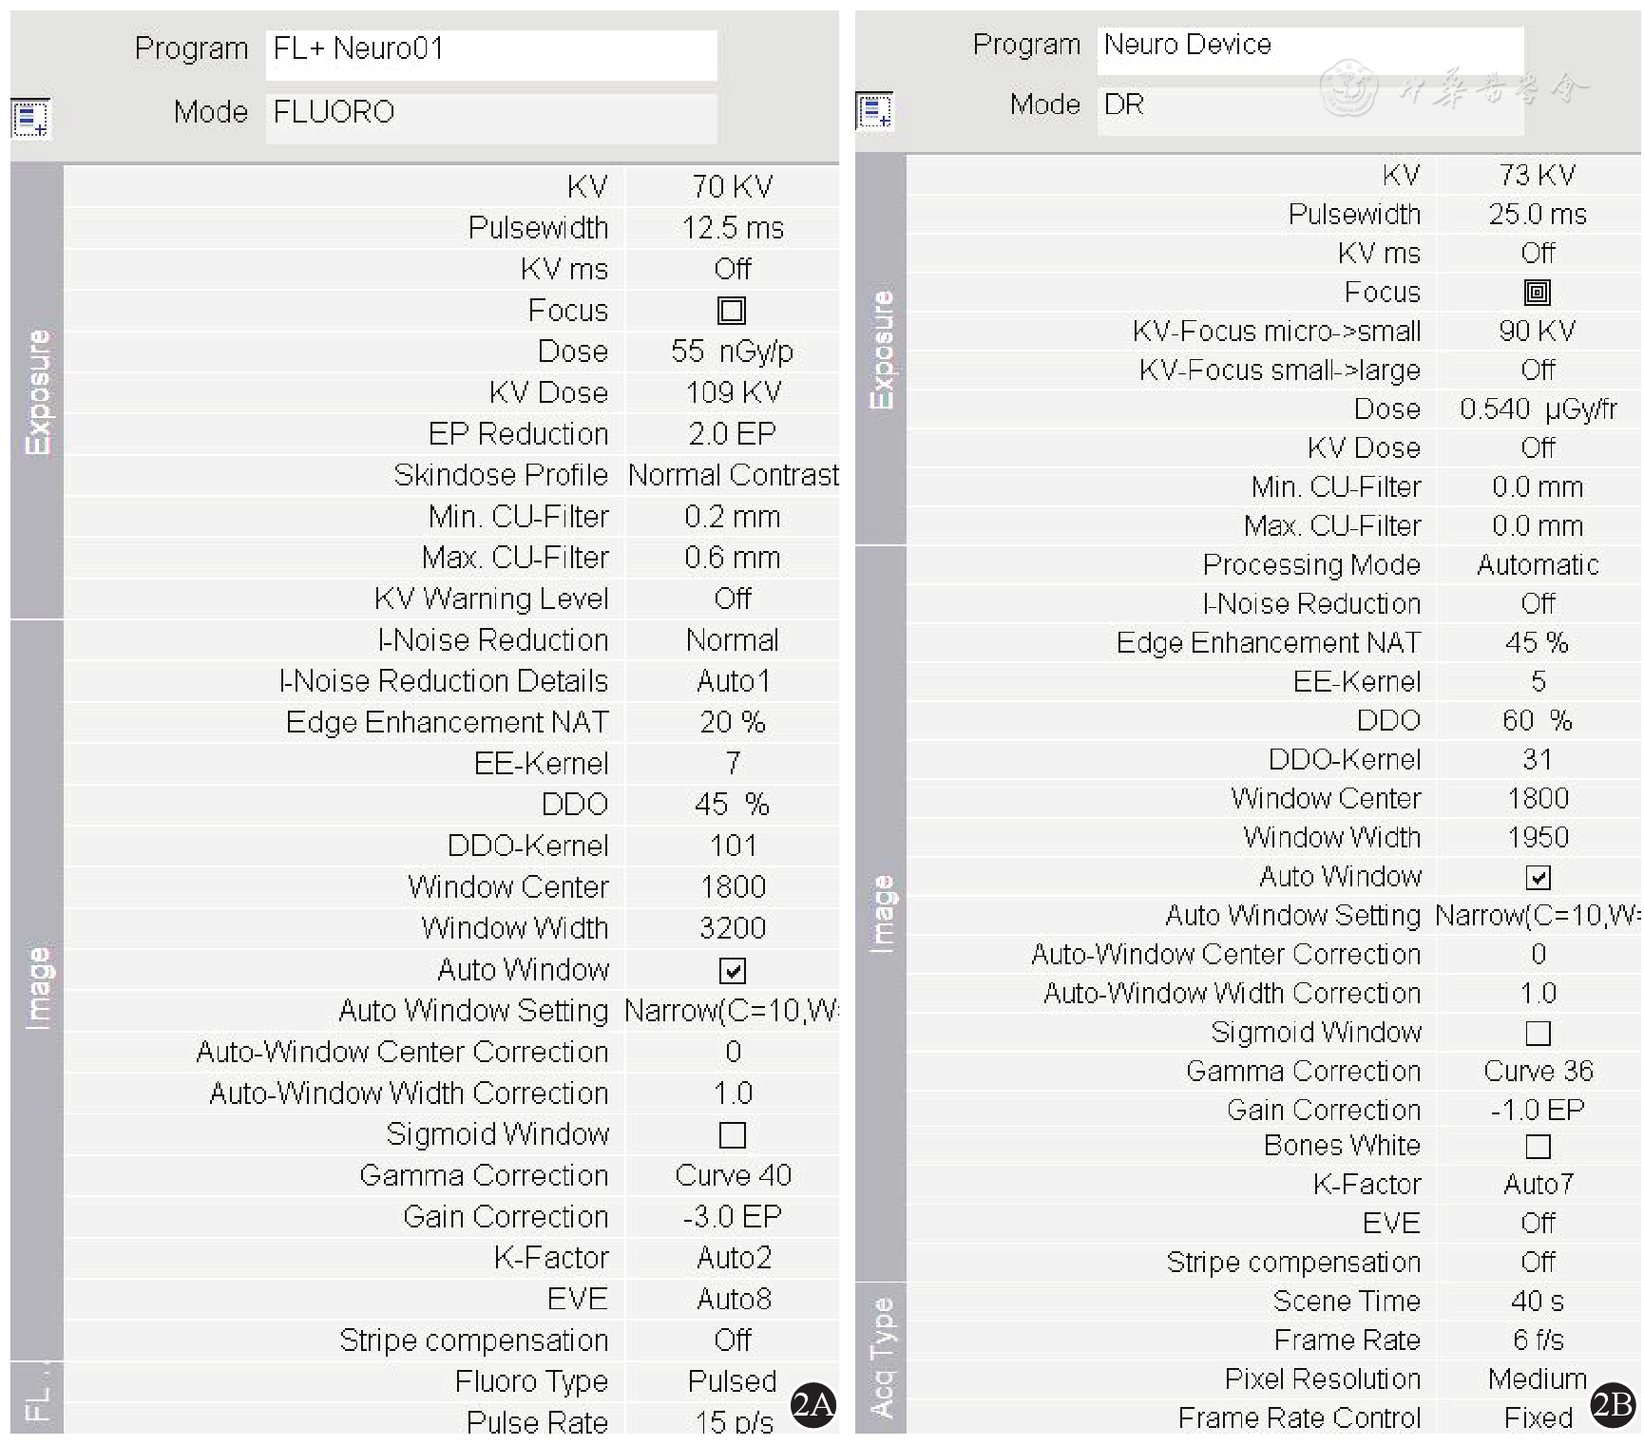Click Gamma Correction Curve 36 value
This screenshot has height=1445, width=1644.
(x=1538, y=1072)
